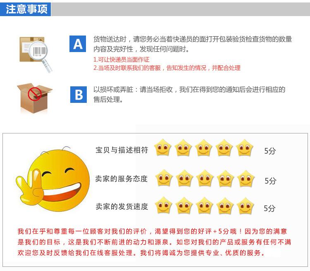Viewport: 310px width, 271px height.
Task: Click the damaged box prohibited icon
Action: click(35, 98)
